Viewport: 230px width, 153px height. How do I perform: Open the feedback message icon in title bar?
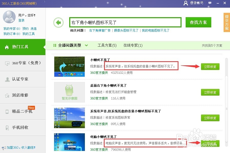[210, 3]
